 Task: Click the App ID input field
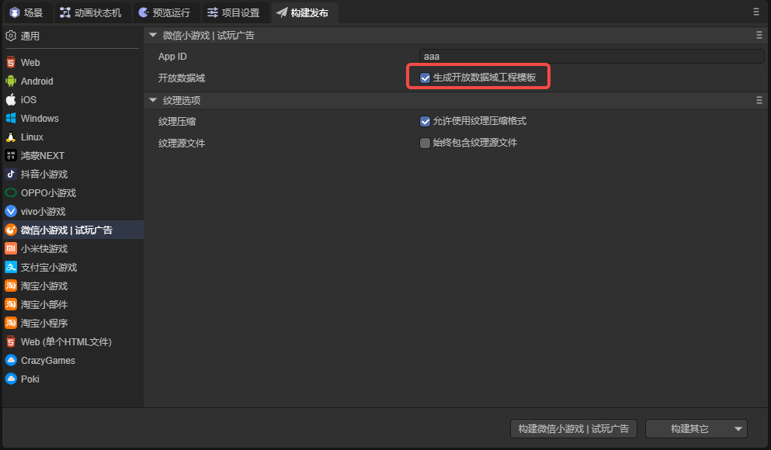point(591,57)
